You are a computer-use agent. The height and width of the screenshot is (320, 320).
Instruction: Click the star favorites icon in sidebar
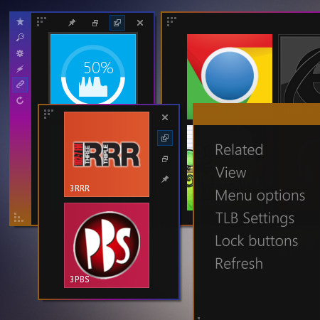20,21
